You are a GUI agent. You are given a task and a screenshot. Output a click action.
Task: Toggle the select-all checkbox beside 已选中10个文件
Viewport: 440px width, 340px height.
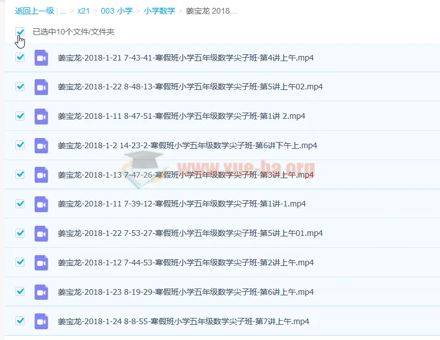pos(20,32)
